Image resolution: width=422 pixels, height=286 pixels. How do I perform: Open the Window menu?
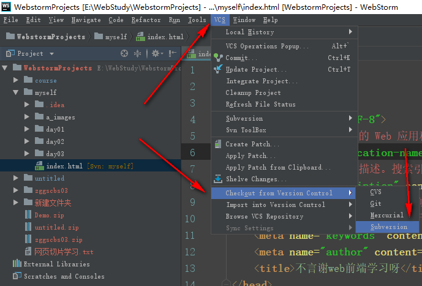point(244,20)
